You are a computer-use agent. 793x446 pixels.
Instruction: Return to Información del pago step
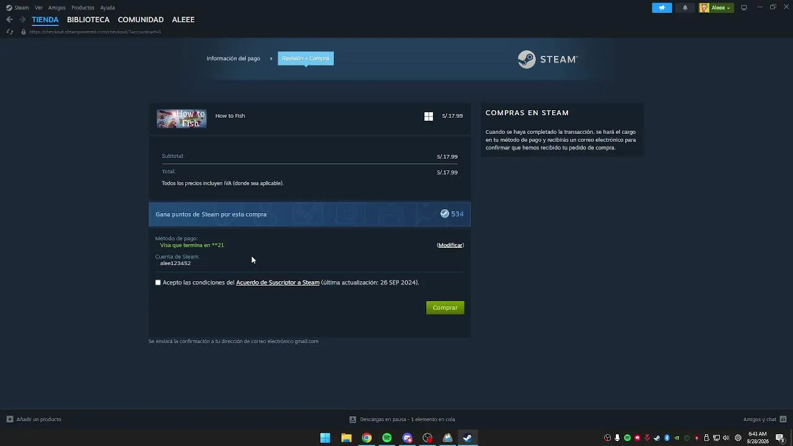234,58
